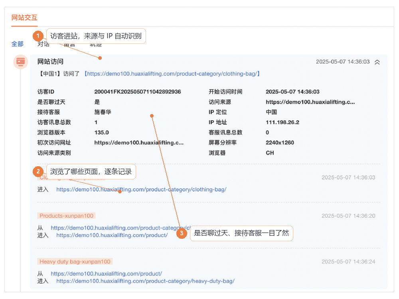Click the header timestamp 2025-05-07 14:36:03
This screenshot has width=399, height=299.
(342, 62)
